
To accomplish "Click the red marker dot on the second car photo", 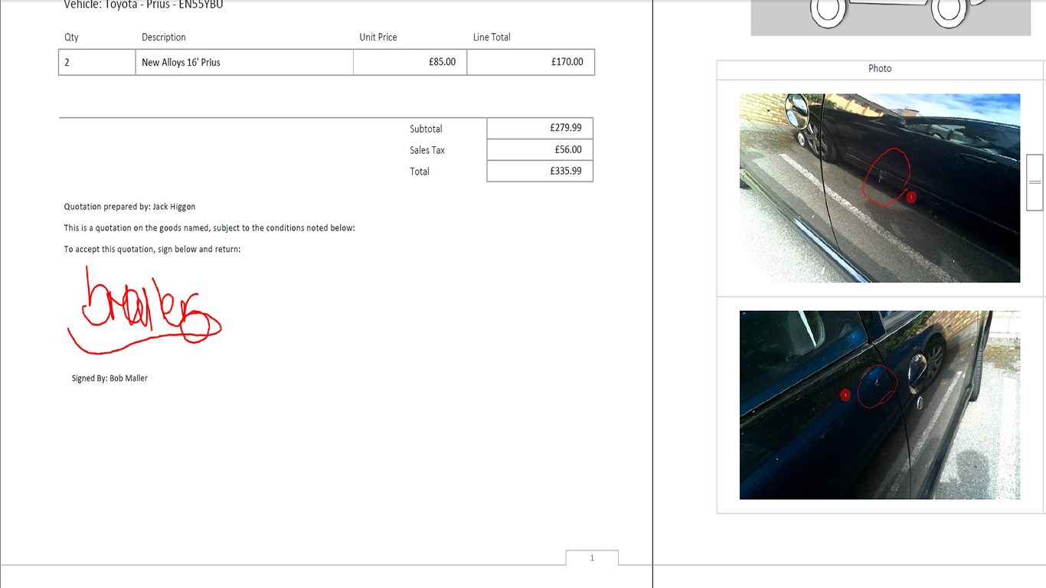I will point(845,395).
